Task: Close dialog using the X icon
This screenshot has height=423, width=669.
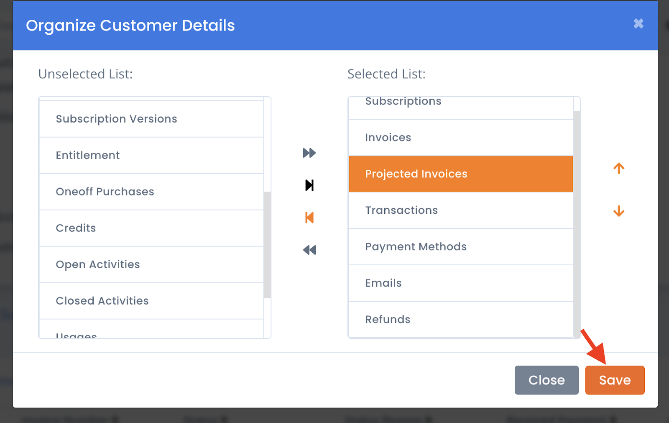Action: click(638, 23)
